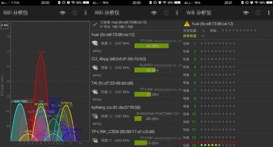
Task: Tap Wi-Fi lock icon for TAI network
Action: click(x=95, y=92)
